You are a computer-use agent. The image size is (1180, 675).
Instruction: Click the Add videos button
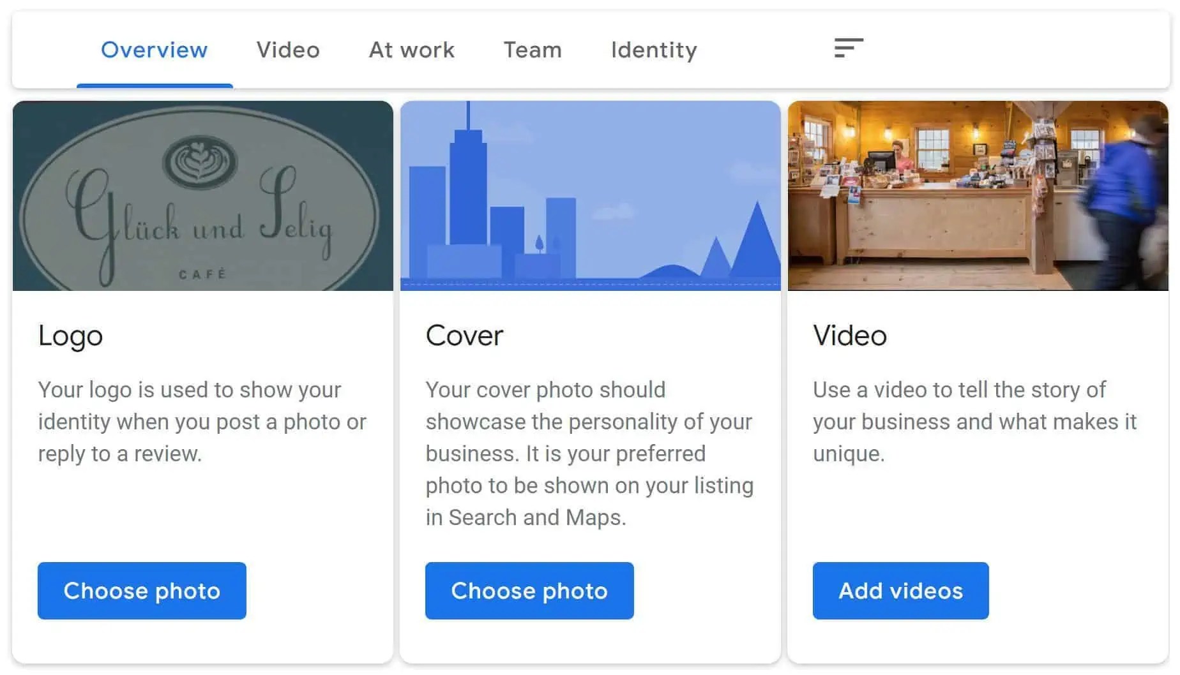900,591
